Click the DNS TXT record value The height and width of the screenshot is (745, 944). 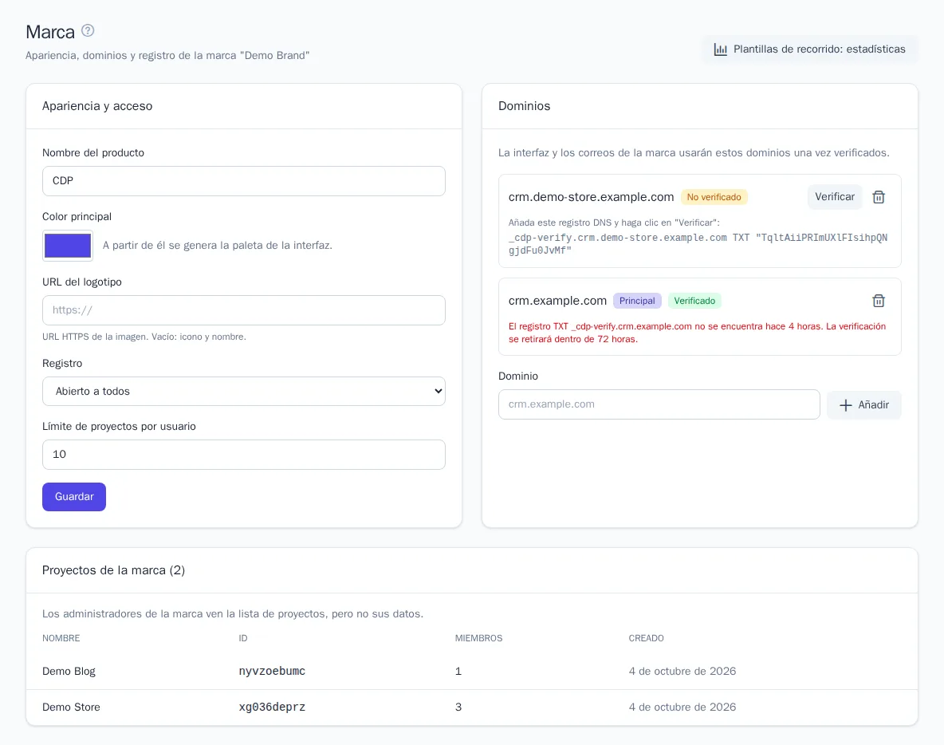pyautogui.click(x=698, y=244)
